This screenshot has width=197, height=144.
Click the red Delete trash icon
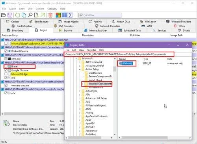pyautogui.click(x=50, y=15)
